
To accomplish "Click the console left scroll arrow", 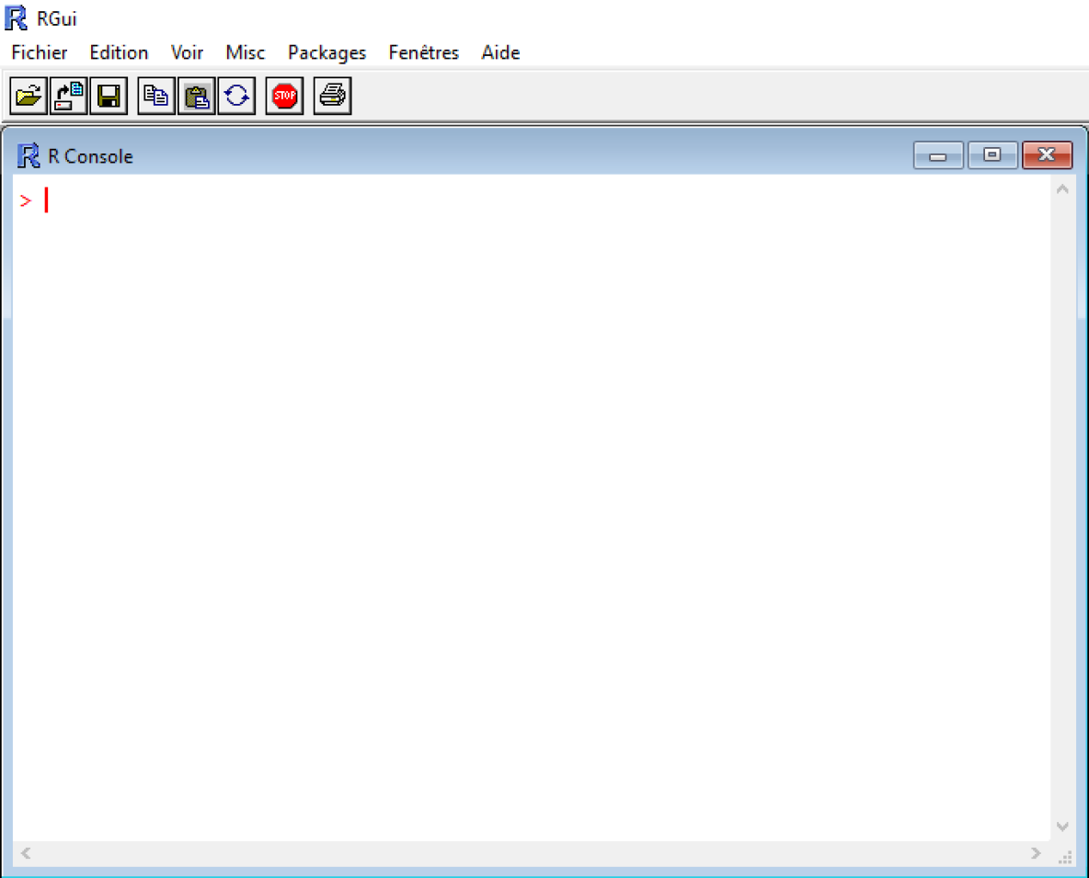I will click(x=26, y=853).
